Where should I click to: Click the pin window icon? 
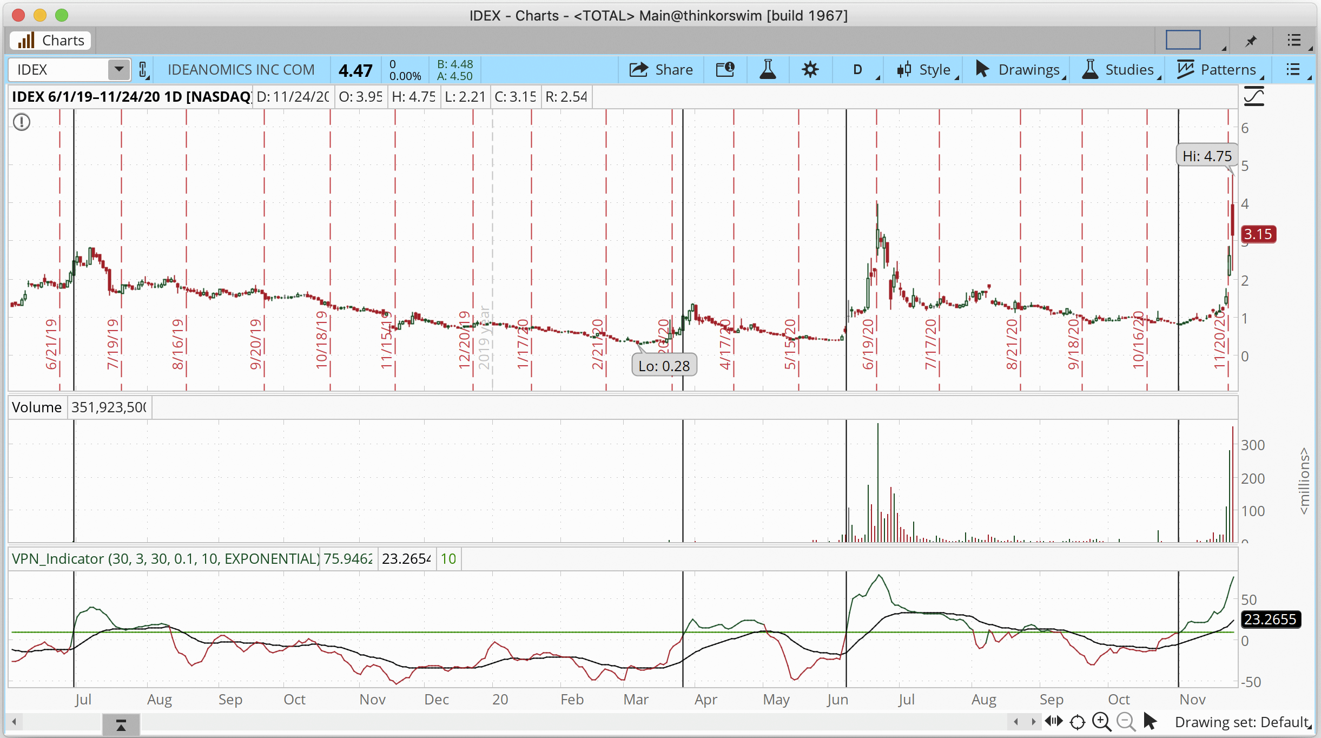tap(1251, 41)
